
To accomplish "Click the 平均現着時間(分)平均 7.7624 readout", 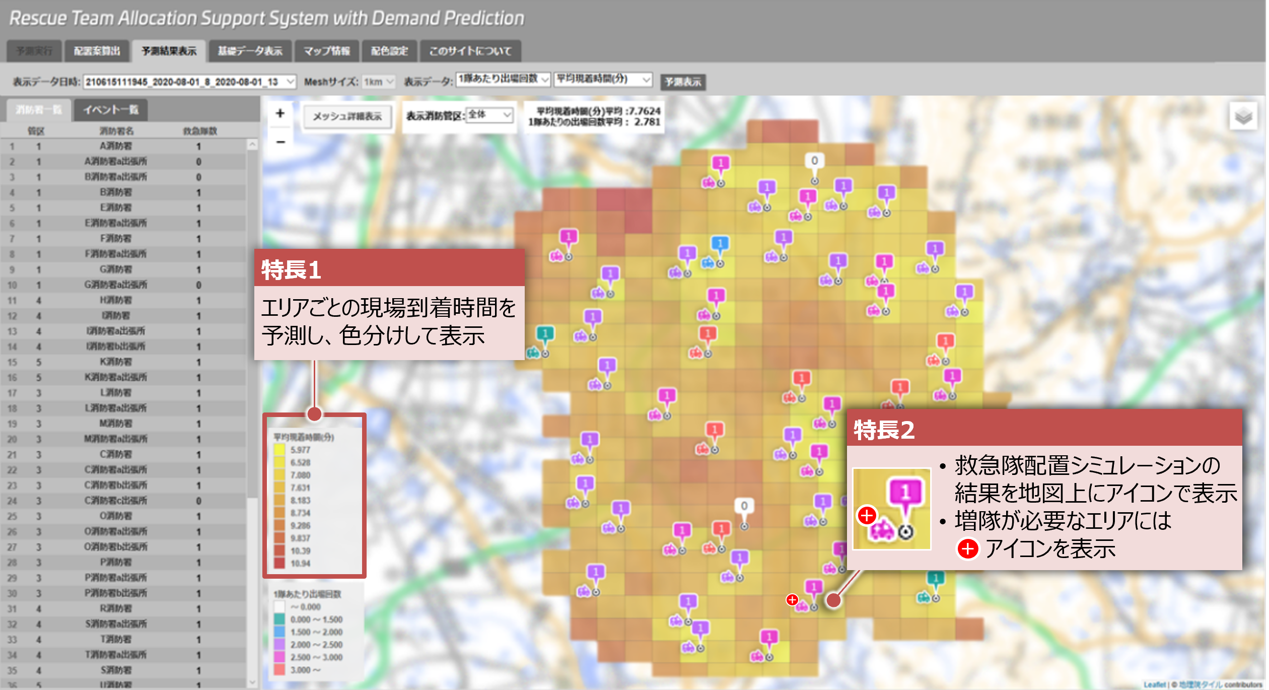I will (598, 111).
